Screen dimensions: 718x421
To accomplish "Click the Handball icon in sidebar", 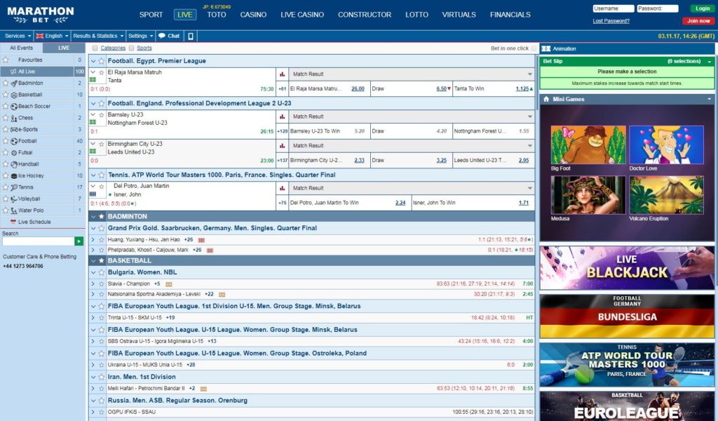I will click(x=14, y=164).
